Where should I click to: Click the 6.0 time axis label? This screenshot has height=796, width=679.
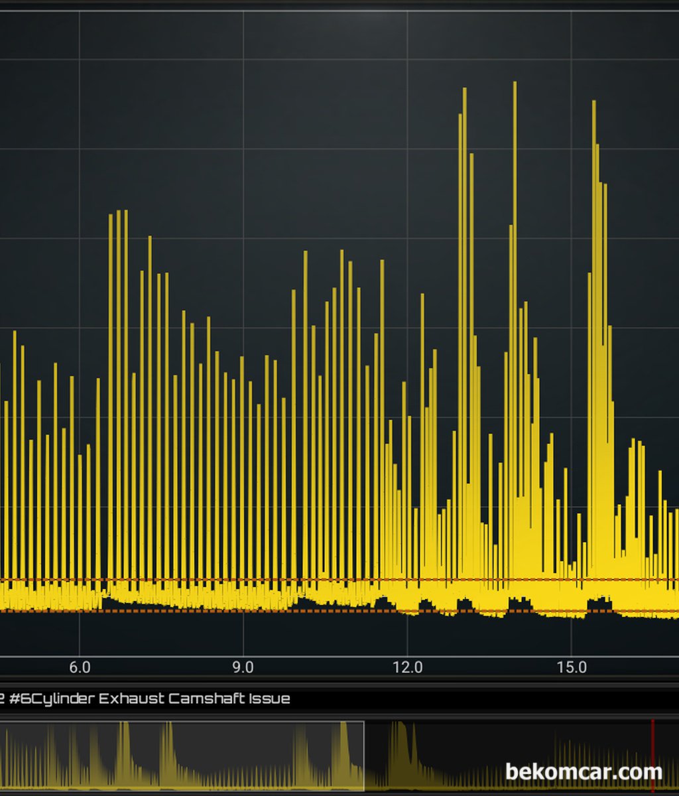(x=80, y=667)
